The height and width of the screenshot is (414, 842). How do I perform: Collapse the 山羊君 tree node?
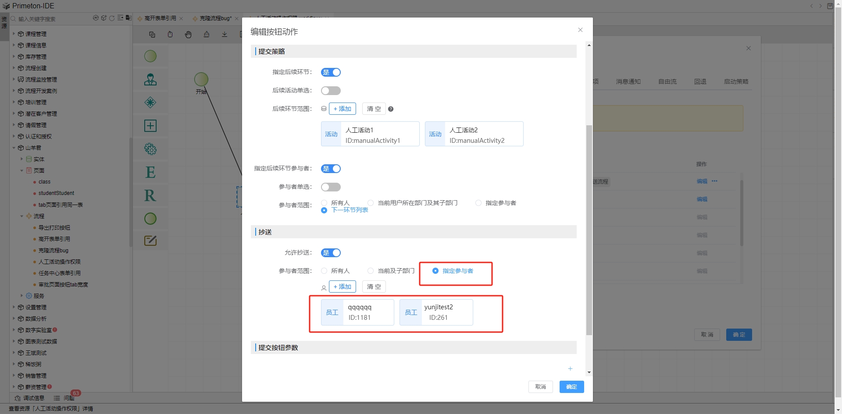[x=14, y=148]
